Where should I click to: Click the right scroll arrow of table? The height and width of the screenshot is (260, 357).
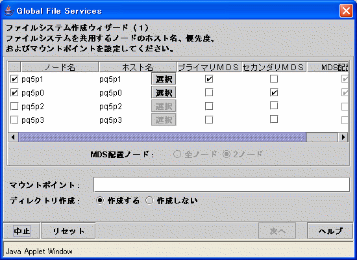pyautogui.click(x=343, y=137)
